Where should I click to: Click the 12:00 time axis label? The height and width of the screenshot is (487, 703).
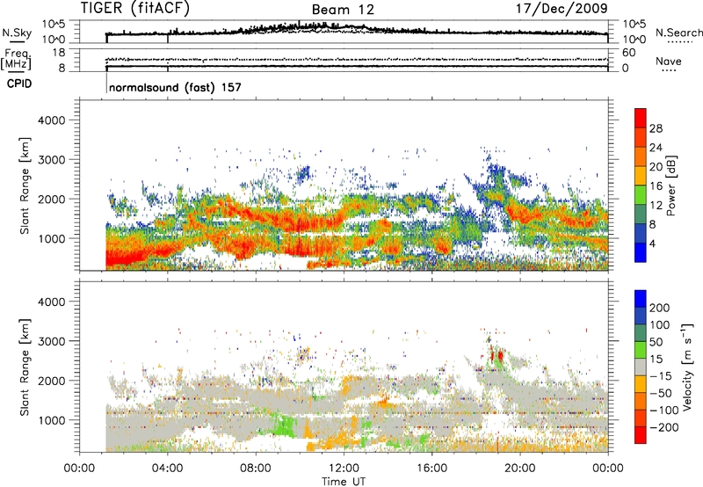point(344,469)
